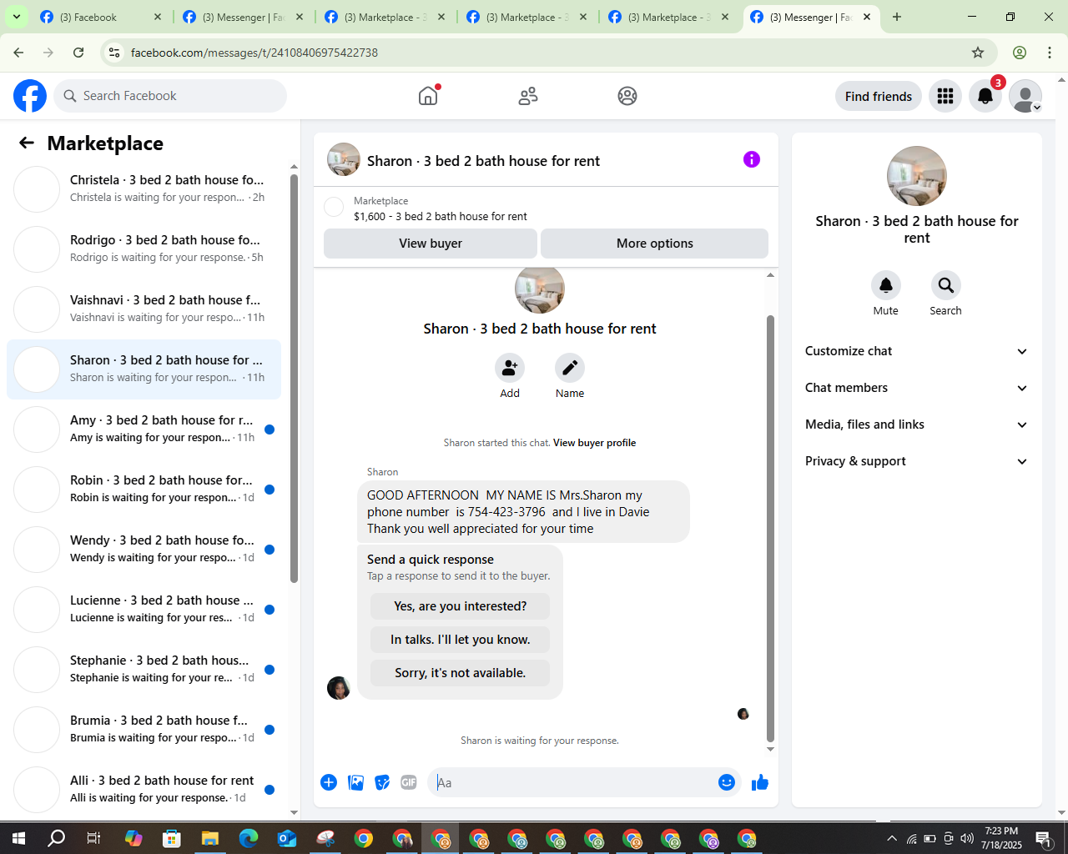Open a new Chrome tab
This screenshot has height=854, width=1068.
point(897,17)
